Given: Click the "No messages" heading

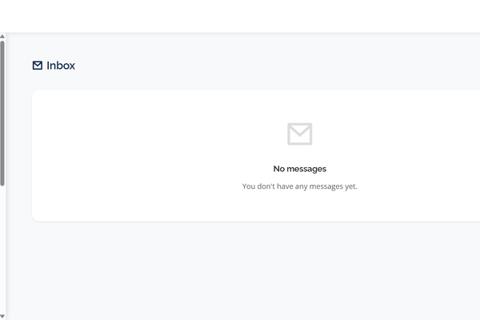Looking at the screenshot, I should pos(300,169).
